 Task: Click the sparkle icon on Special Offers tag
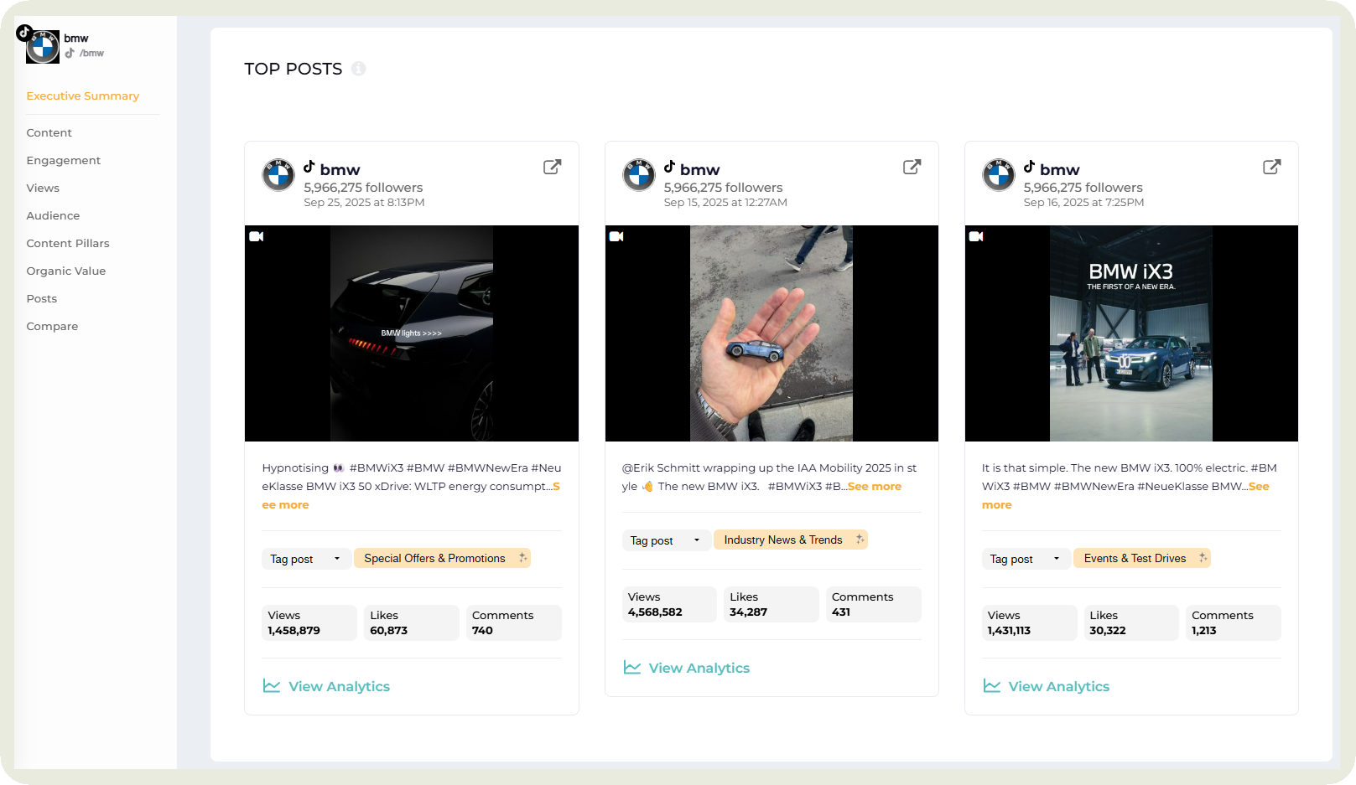(522, 558)
